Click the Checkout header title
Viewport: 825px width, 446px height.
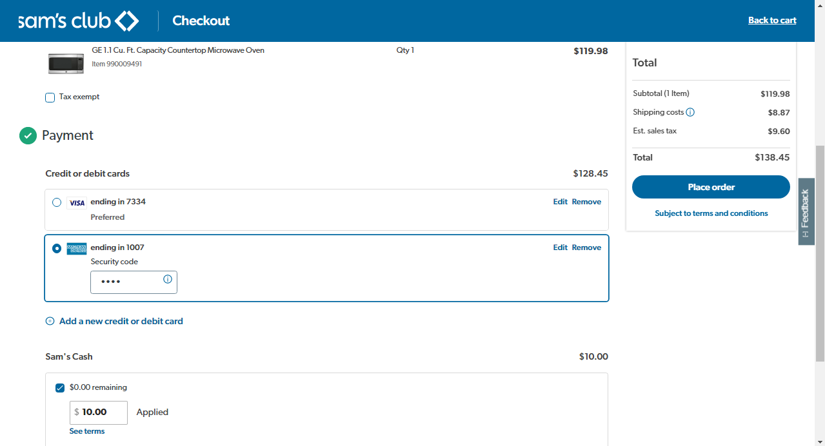click(x=201, y=21)
